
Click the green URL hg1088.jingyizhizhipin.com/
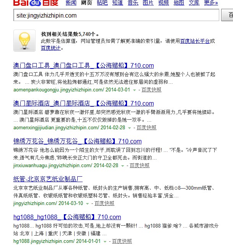tap(44, 241)
